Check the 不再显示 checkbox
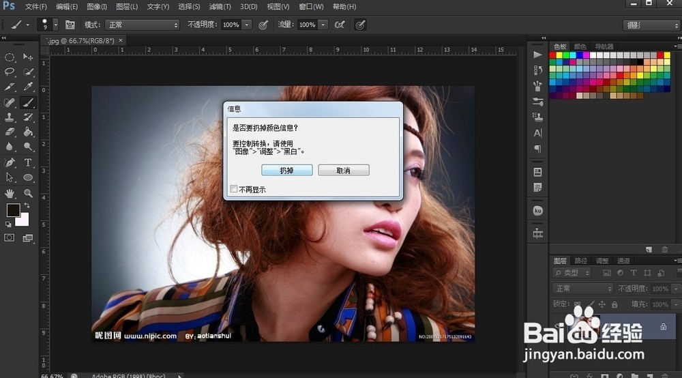The image size is (682, 378). (233, 189)
